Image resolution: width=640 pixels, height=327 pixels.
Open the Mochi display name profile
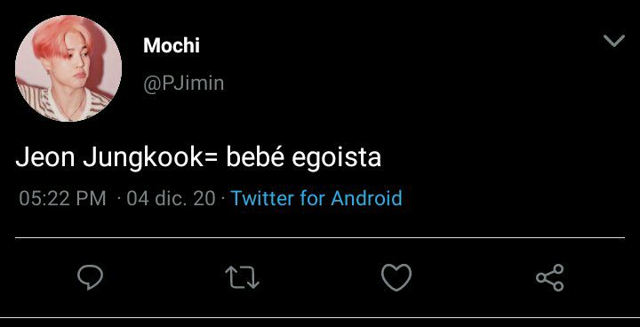(172, 45)
